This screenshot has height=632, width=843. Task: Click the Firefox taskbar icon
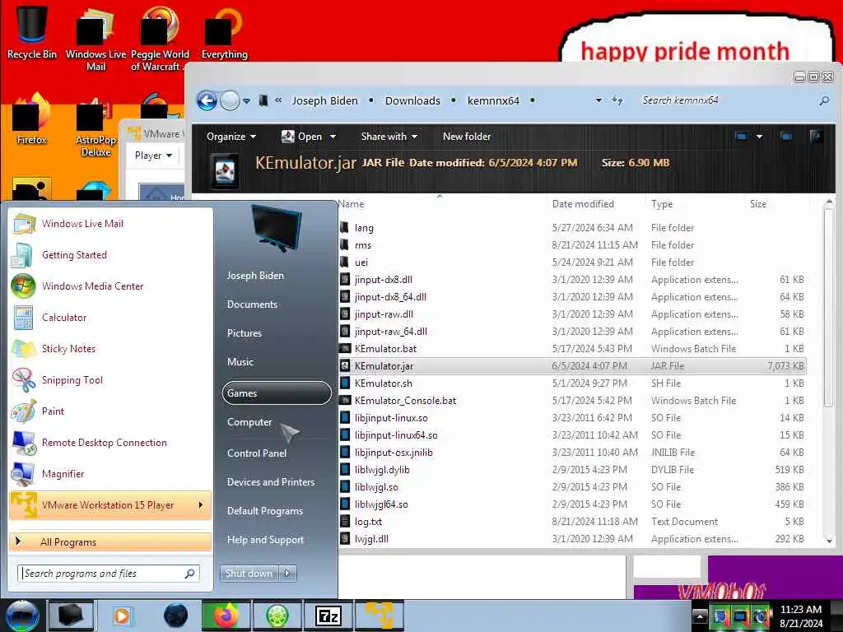click(226, 616)
